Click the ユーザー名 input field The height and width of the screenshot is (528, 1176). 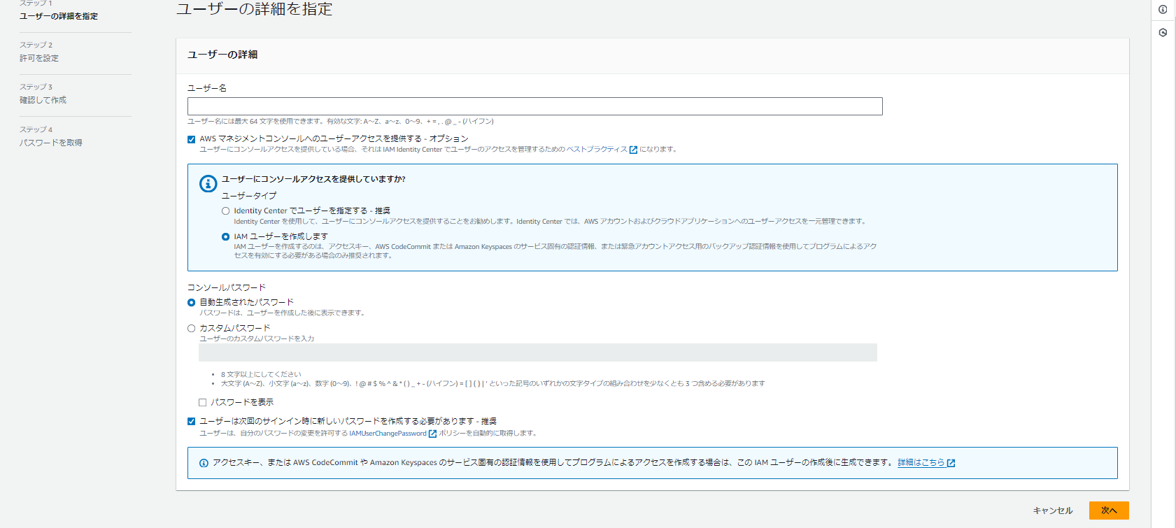click(x=535, y=106)
